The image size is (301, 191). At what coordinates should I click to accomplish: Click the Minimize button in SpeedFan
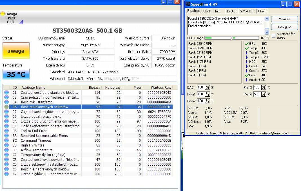(284, 19)
